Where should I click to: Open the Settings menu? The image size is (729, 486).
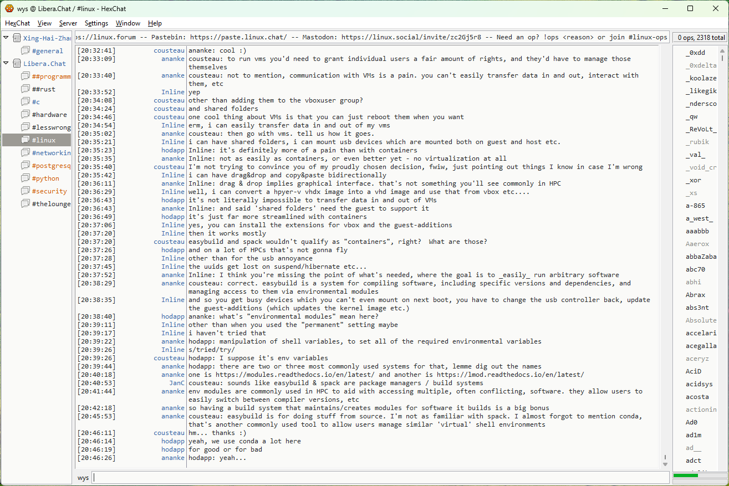[96, 23]
